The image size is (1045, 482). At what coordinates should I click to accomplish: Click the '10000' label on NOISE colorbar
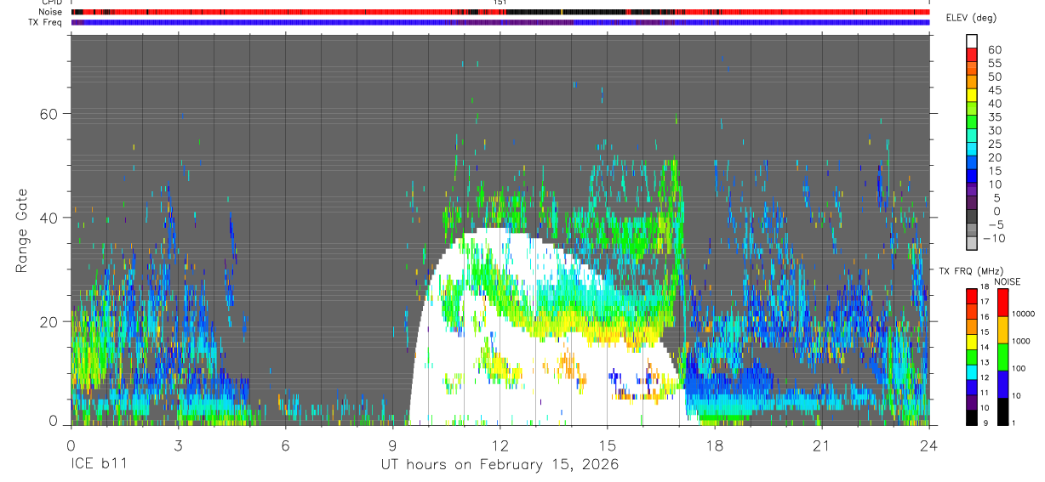1023,314
